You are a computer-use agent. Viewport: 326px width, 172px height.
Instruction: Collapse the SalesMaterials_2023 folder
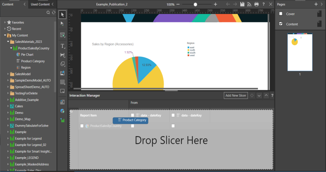pyautogui.click(x=8, y=42)
